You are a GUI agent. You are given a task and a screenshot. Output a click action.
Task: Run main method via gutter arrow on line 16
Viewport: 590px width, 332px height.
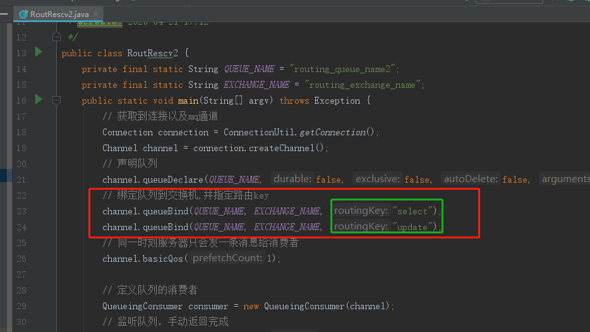(x=39, y=99)
